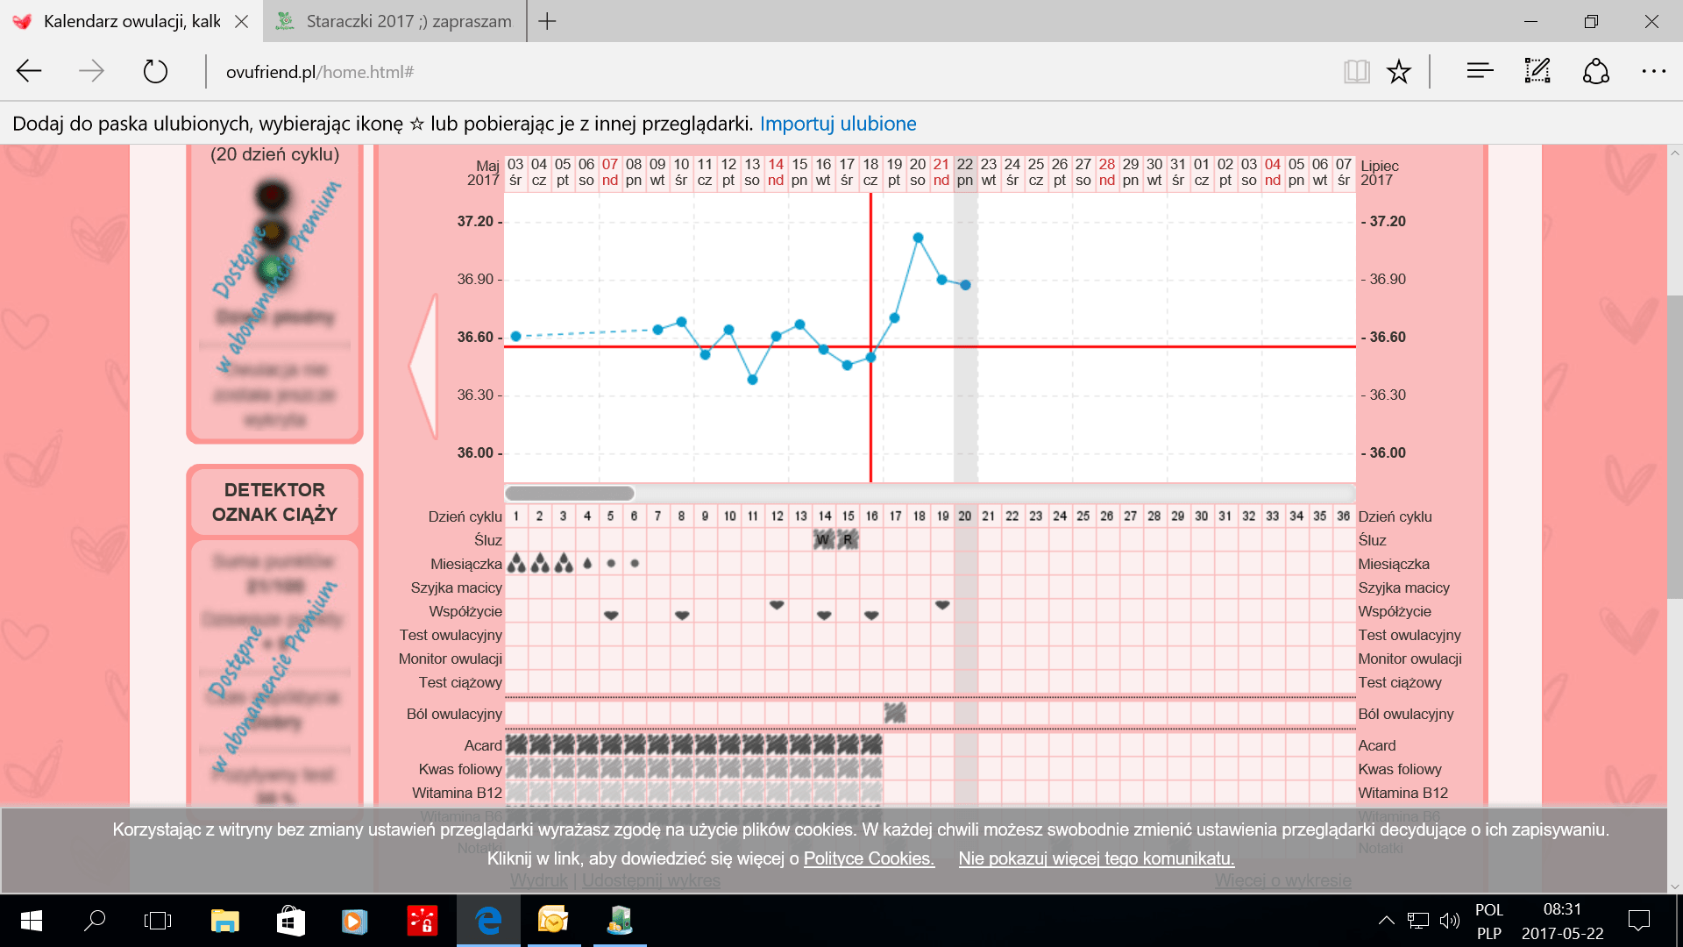Click Test ciążowy row label left side
This screenshot has height=947, width=1683.
[x=460, y=682]
